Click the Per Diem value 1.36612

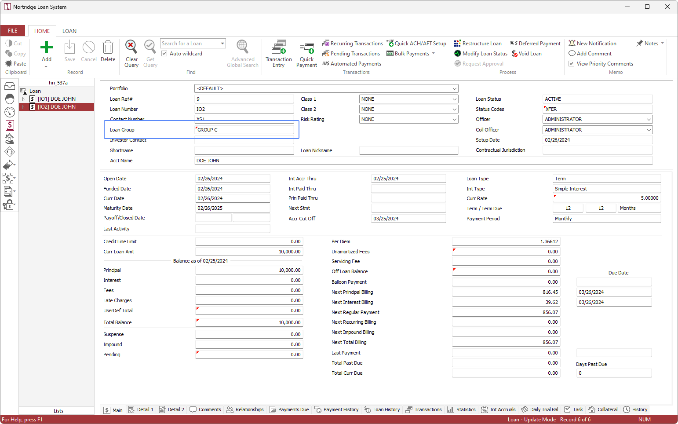point(506,241)
